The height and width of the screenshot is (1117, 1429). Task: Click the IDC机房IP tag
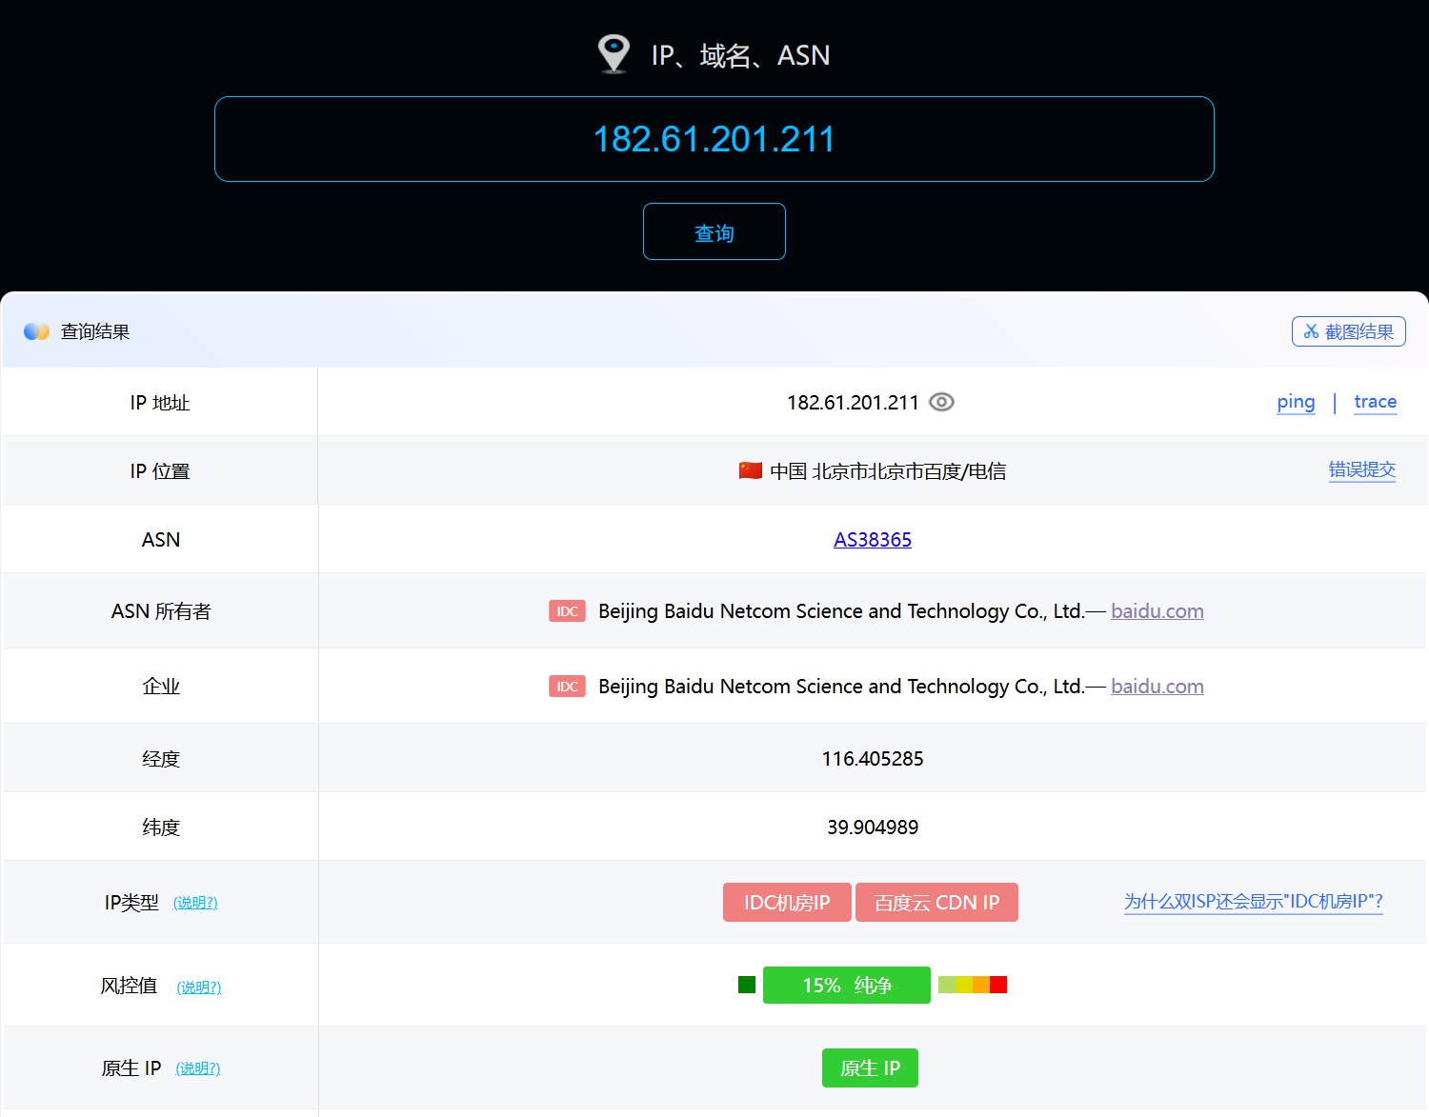[787, 902]
